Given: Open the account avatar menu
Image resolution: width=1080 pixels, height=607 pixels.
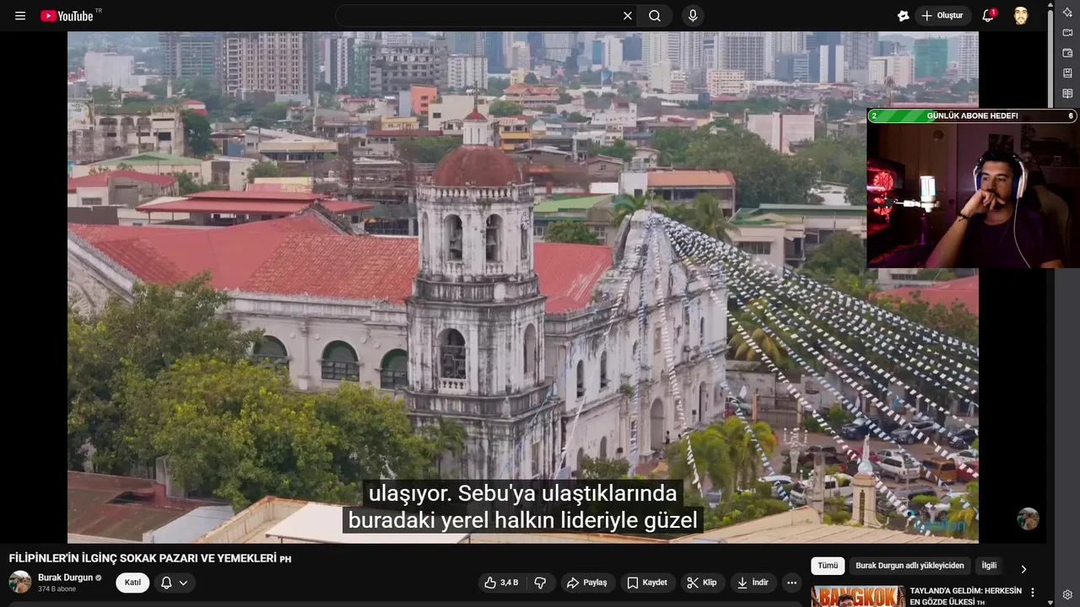Looking at the screenshot, I should click(x=1021, y=16).
